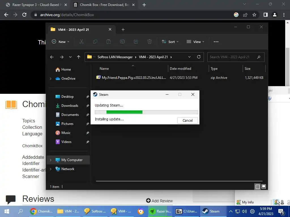Open a new Chrome tab

click(x=144, y=5)
